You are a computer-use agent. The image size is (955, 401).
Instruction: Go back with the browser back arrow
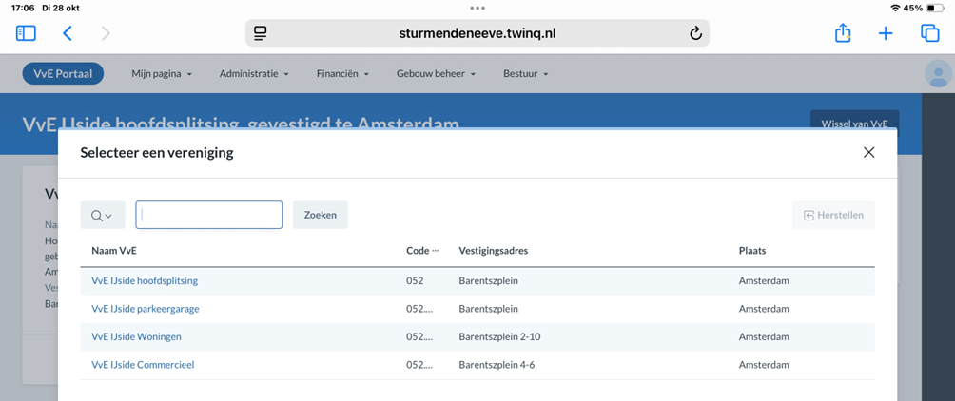pos(67,33)
